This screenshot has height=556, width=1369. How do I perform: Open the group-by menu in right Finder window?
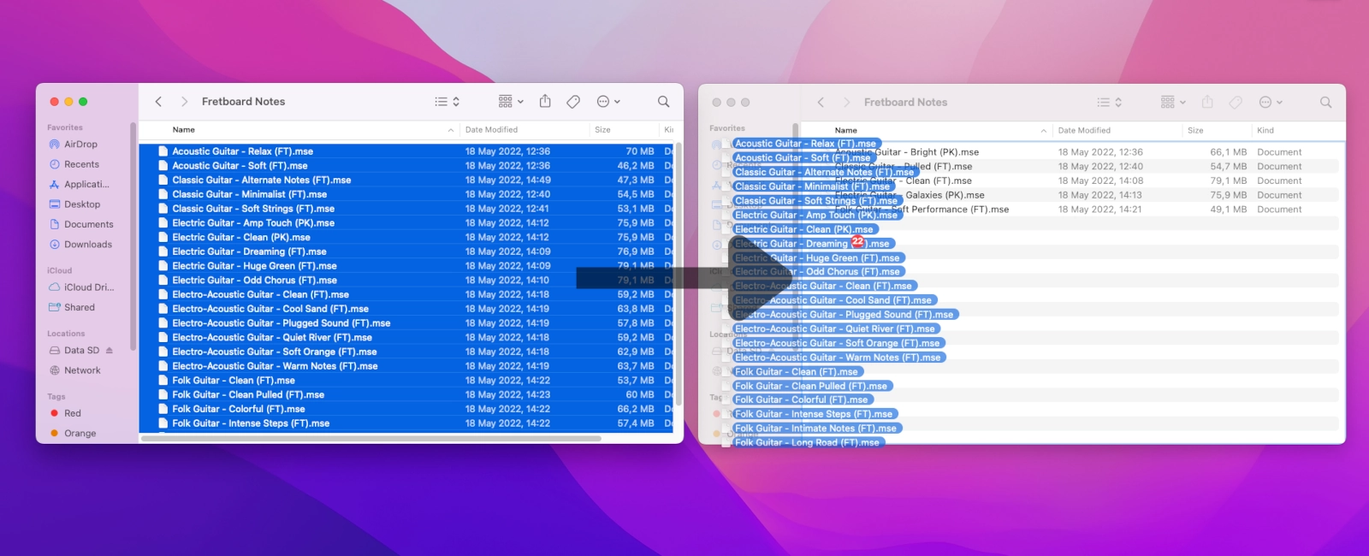pos(1173,103)
